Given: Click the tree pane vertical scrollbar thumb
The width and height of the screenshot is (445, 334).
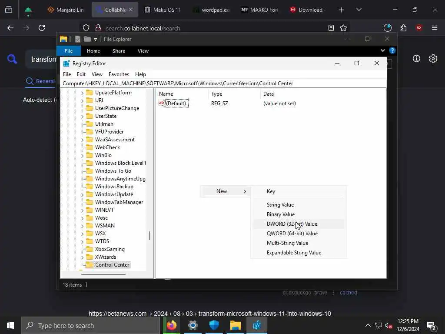Looking at the screenshot, I should [x=149, y=235].
